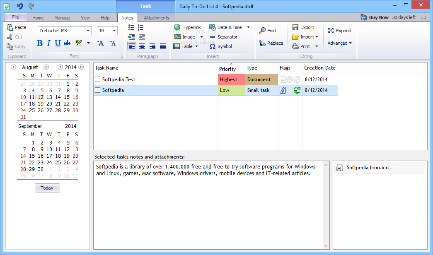Click the text highlight color icon
The width and height of the screenshot is (433, 255).
click(79, 43)
